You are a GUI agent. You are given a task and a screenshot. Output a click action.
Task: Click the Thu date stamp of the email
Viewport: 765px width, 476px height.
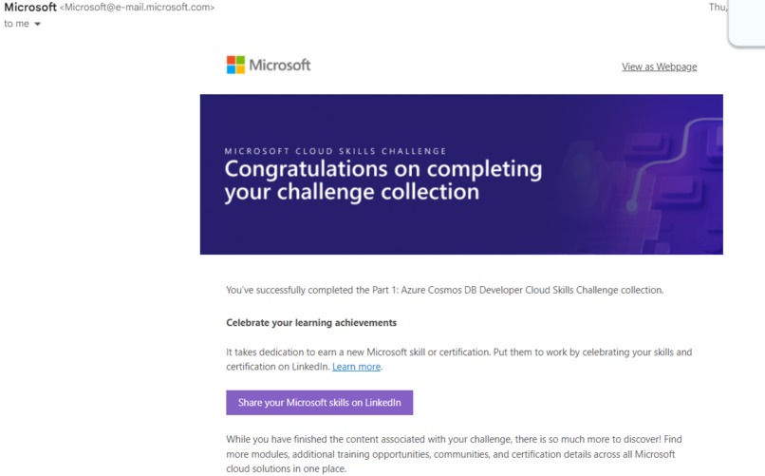coord(718,7)
